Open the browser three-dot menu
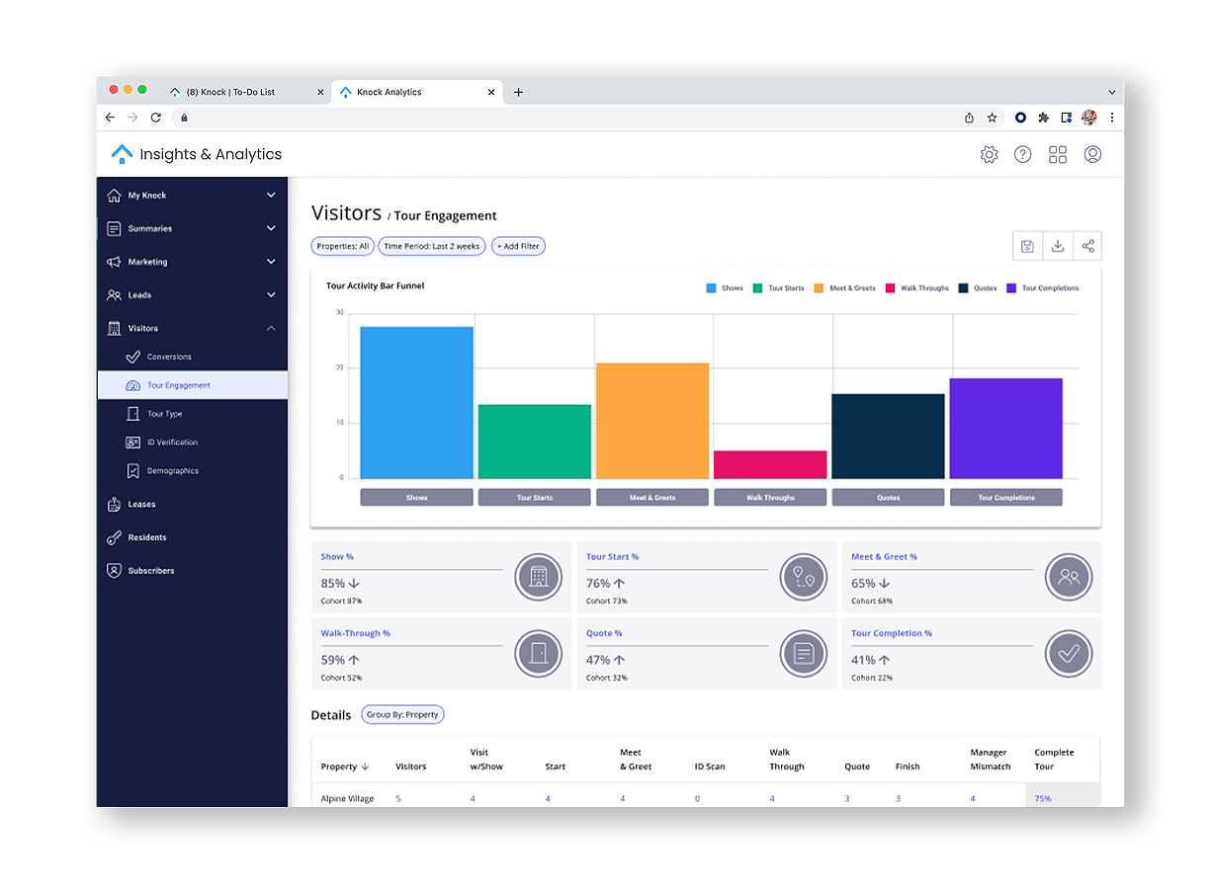Image resolution: width=1215 pixels, height=889 pixels. (1112, 118)
